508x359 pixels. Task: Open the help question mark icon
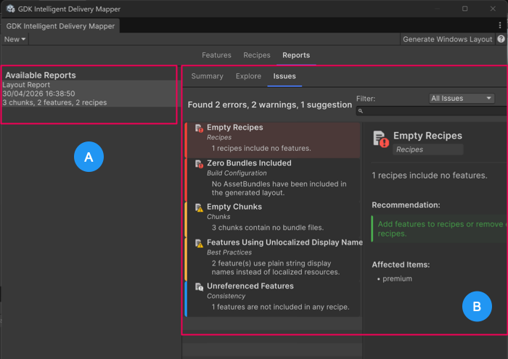pyautogui.click(x=501, y=39)
